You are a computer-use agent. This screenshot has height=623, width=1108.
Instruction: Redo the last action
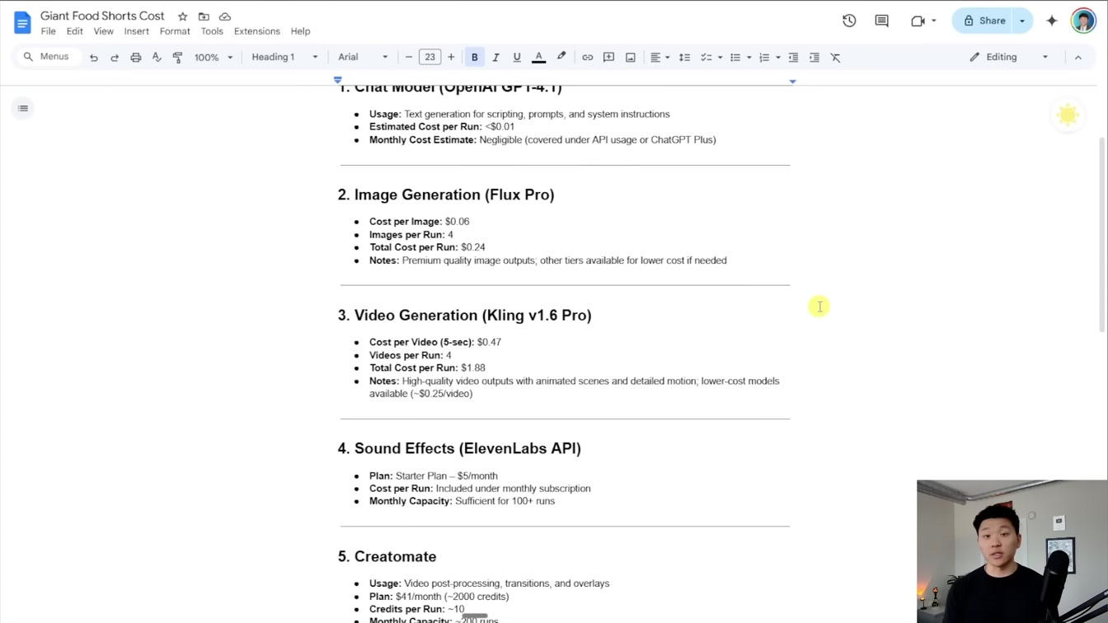coord(115,57)
